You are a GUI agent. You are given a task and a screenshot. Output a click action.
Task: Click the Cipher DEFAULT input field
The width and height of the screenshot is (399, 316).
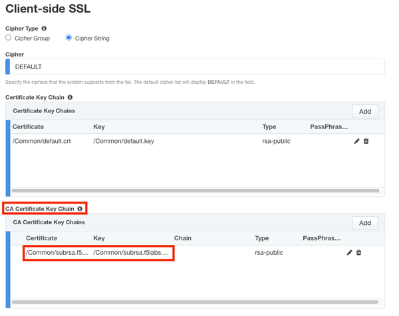[x=196, y=67]
